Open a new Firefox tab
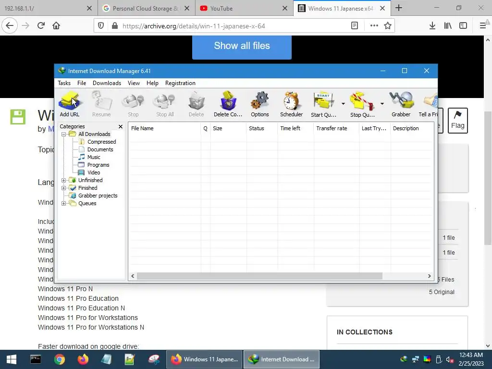The image size is (492, 369). (x=399, y=8)
